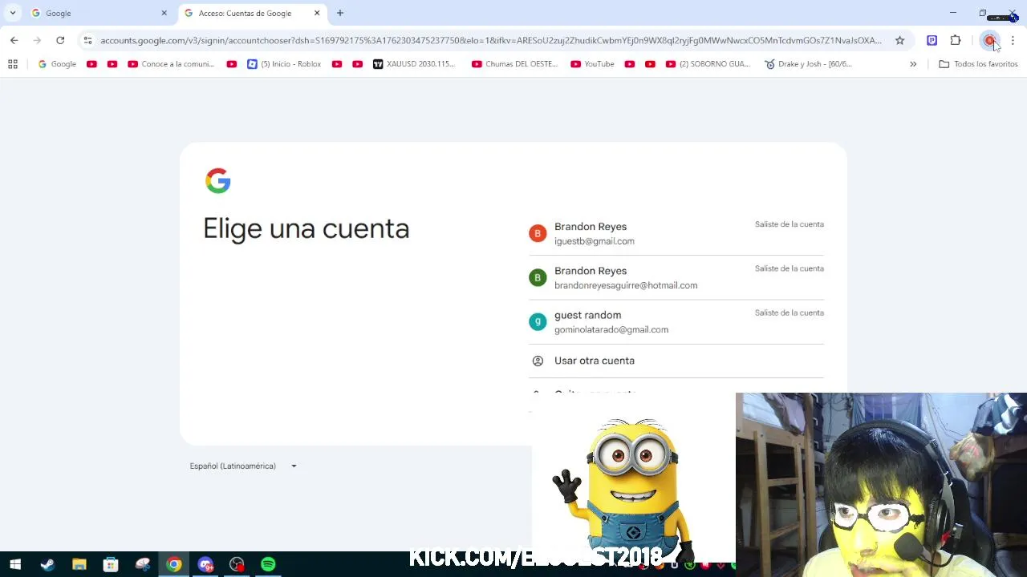Open the Snipping Tool taskbar icon
This screenshot has width=1027, height=577.
coord(142,564)
